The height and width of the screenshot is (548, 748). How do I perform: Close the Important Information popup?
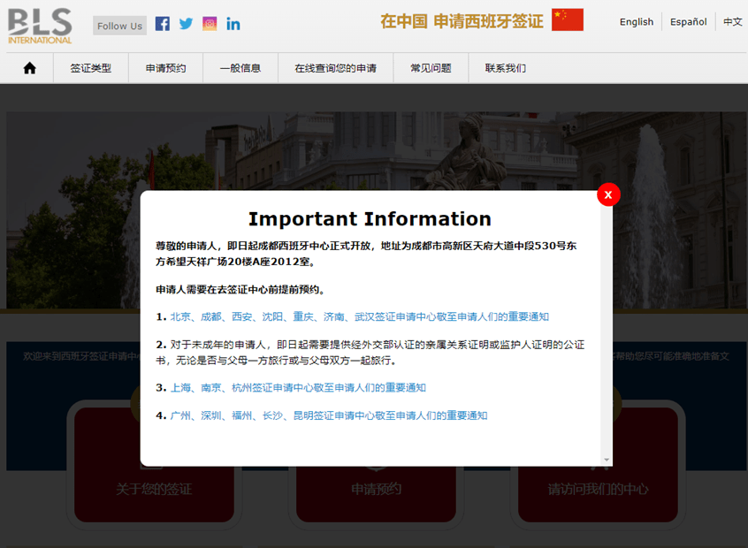608,194
